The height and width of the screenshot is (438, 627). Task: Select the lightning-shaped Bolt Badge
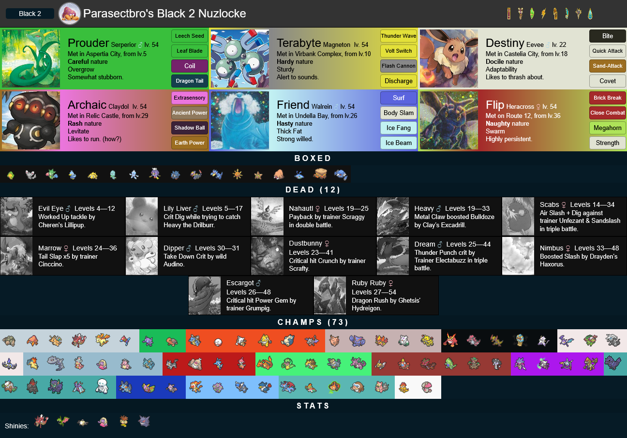click(x=544, y=14)
